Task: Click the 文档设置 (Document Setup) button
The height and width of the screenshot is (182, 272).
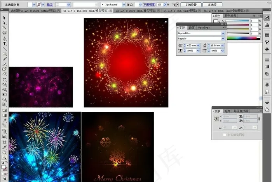Action: coord(191,5)
